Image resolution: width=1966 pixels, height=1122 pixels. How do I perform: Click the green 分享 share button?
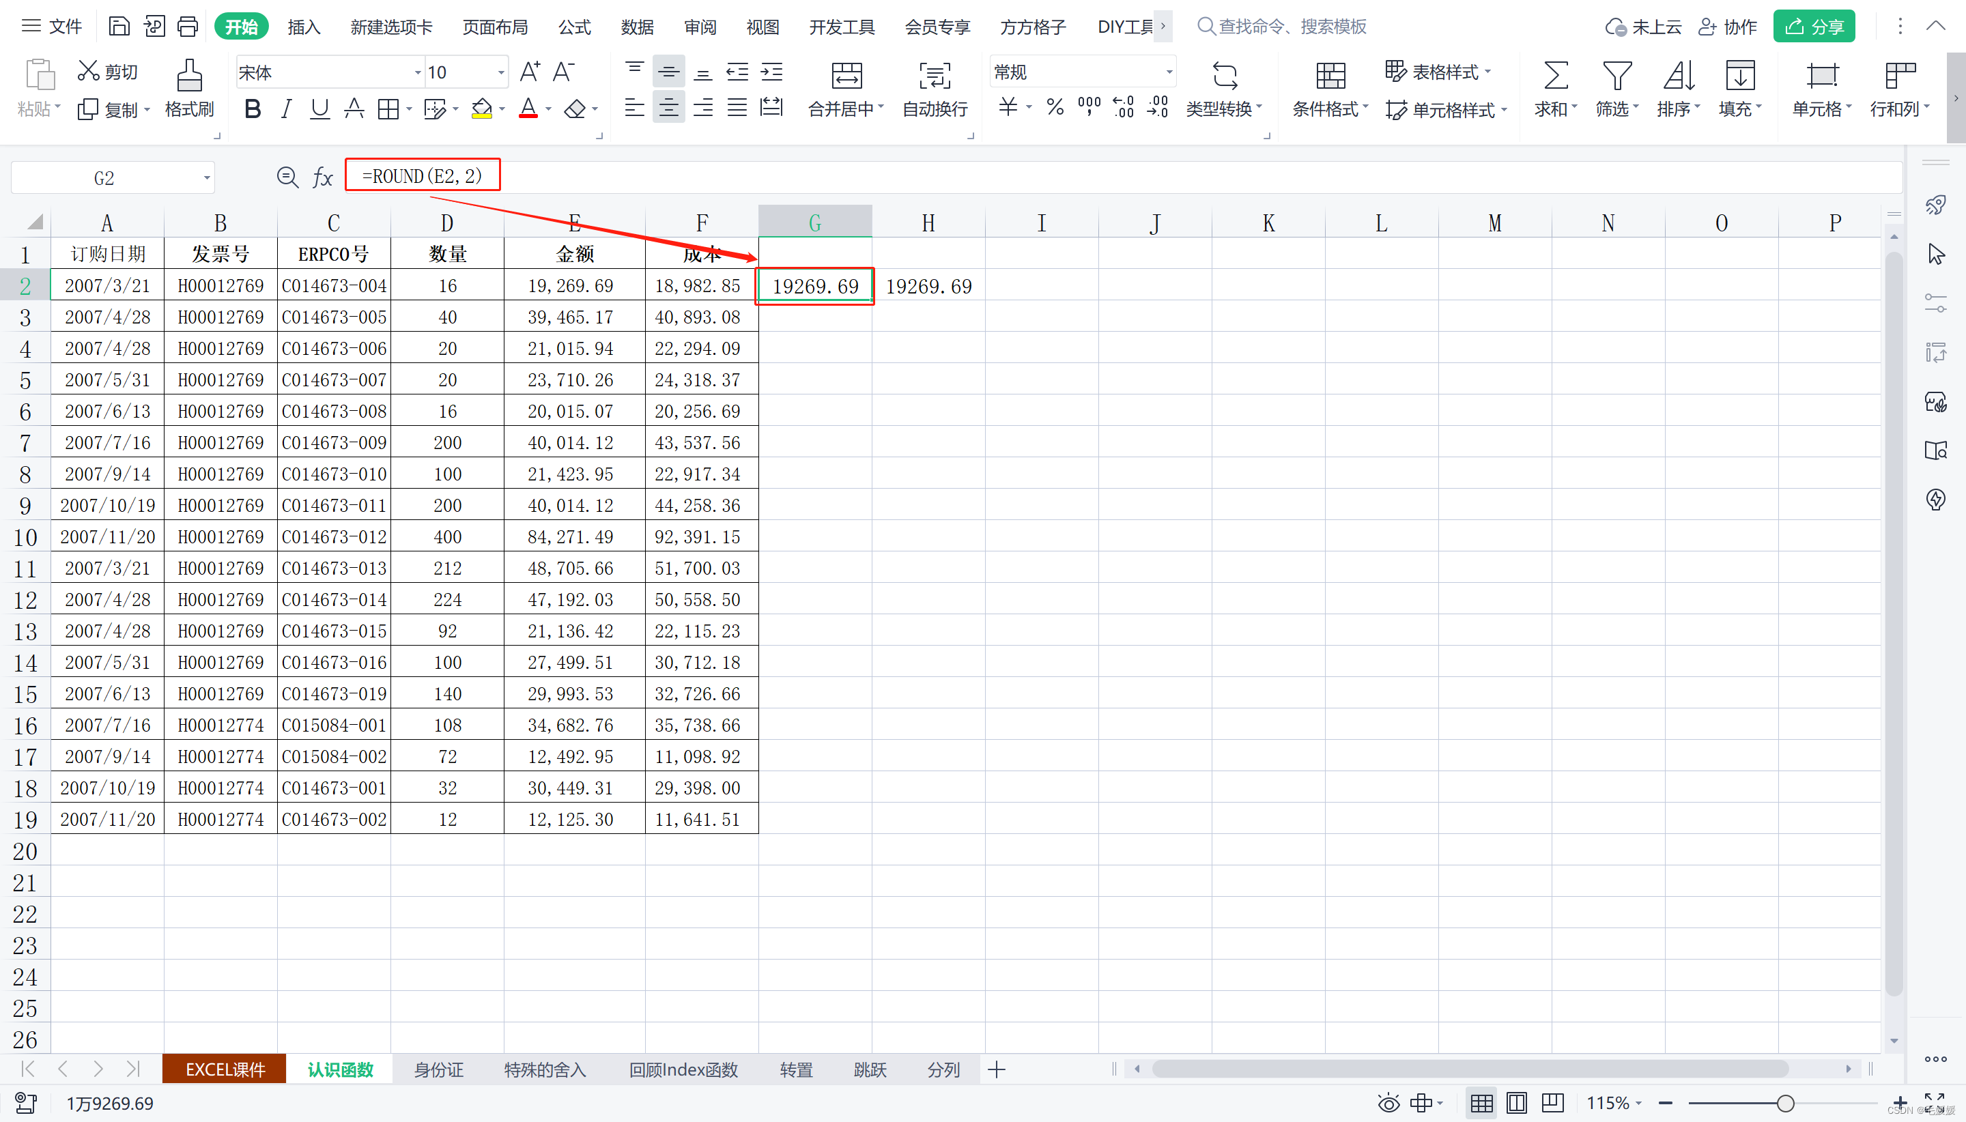coord(1813,26)
